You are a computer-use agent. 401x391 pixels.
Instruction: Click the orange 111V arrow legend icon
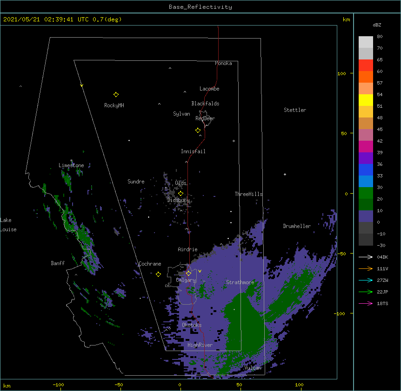pyautogui.click(x=366, y=268)
